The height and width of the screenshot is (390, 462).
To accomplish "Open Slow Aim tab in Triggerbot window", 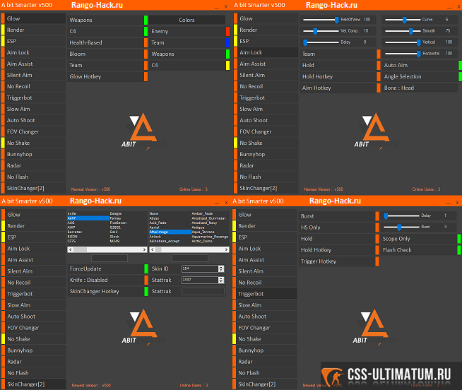I will pos(265,305).
